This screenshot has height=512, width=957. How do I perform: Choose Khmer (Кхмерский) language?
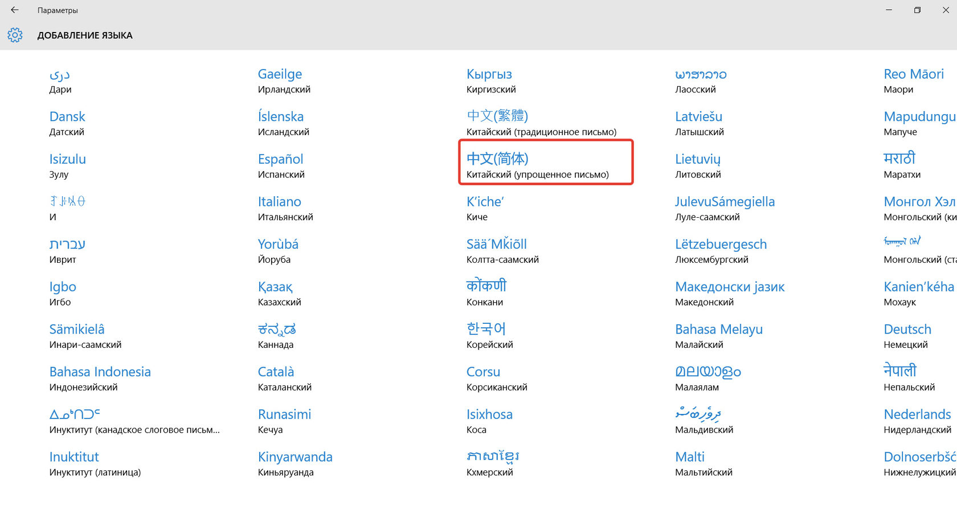pyautogui.click(x=493, y=464)
